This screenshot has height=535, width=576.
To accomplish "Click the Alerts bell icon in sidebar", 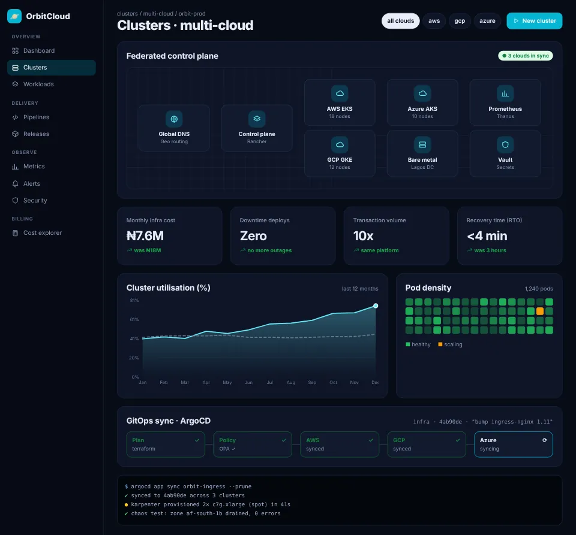I will point(15,183).
